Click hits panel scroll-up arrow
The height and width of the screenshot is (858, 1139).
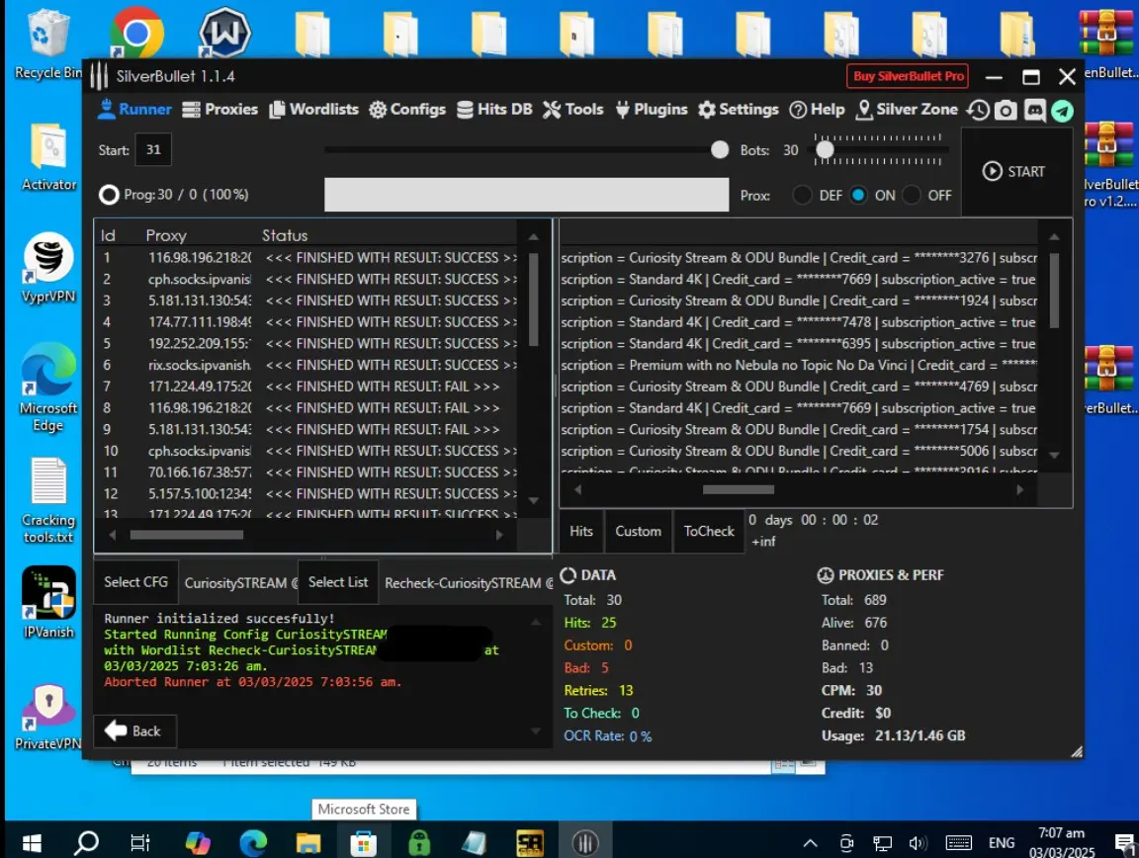(x=1054, y=237)
